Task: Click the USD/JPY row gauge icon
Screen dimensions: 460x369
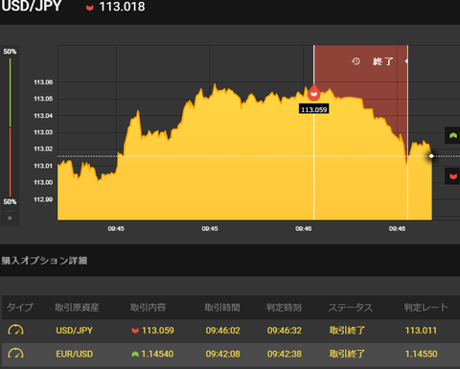Action: 15,330
